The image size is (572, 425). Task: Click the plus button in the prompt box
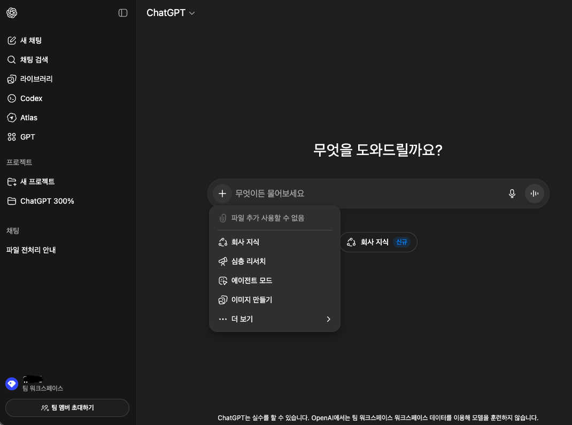pyautogui.click(x=222, y=194)
